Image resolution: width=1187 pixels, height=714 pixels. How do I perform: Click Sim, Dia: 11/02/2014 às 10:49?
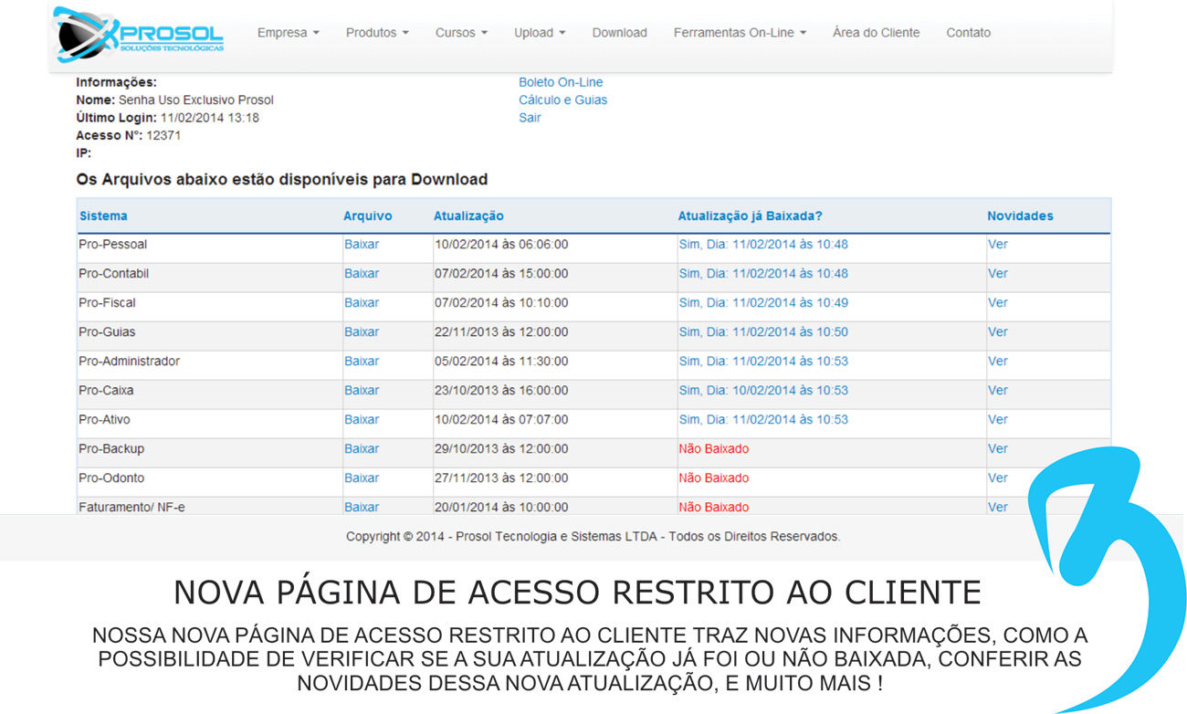coord(763,303)
